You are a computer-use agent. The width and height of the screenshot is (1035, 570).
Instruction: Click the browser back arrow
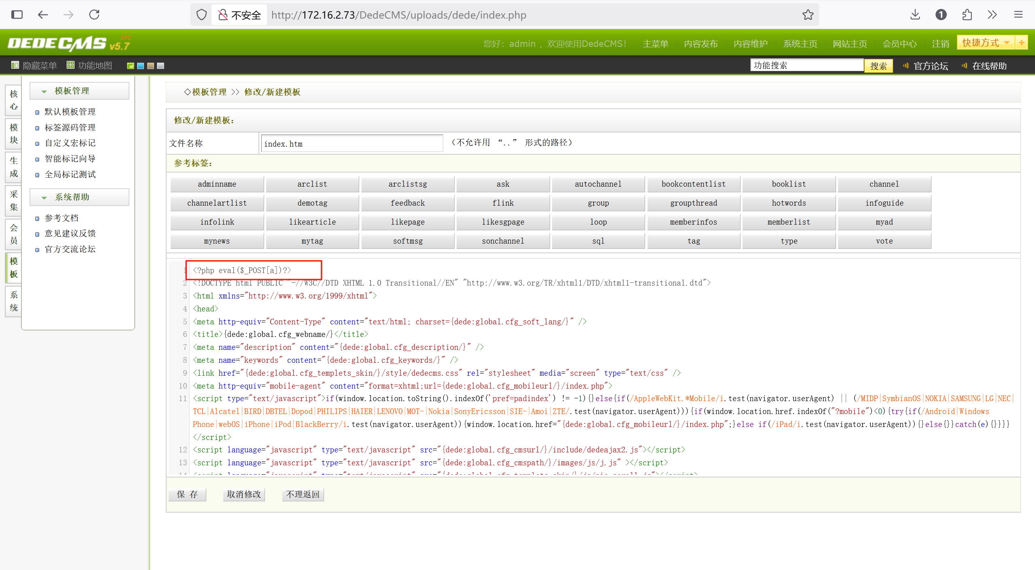[42, 15]
